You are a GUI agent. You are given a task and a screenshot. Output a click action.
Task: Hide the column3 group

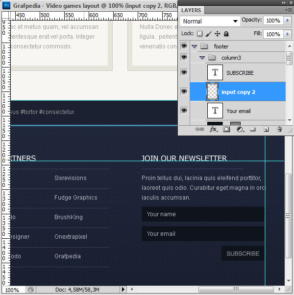tap(184, 57)
